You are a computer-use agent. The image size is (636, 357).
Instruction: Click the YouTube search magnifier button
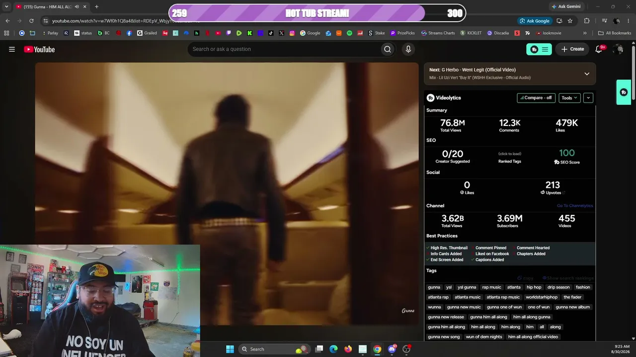[388, 49]
